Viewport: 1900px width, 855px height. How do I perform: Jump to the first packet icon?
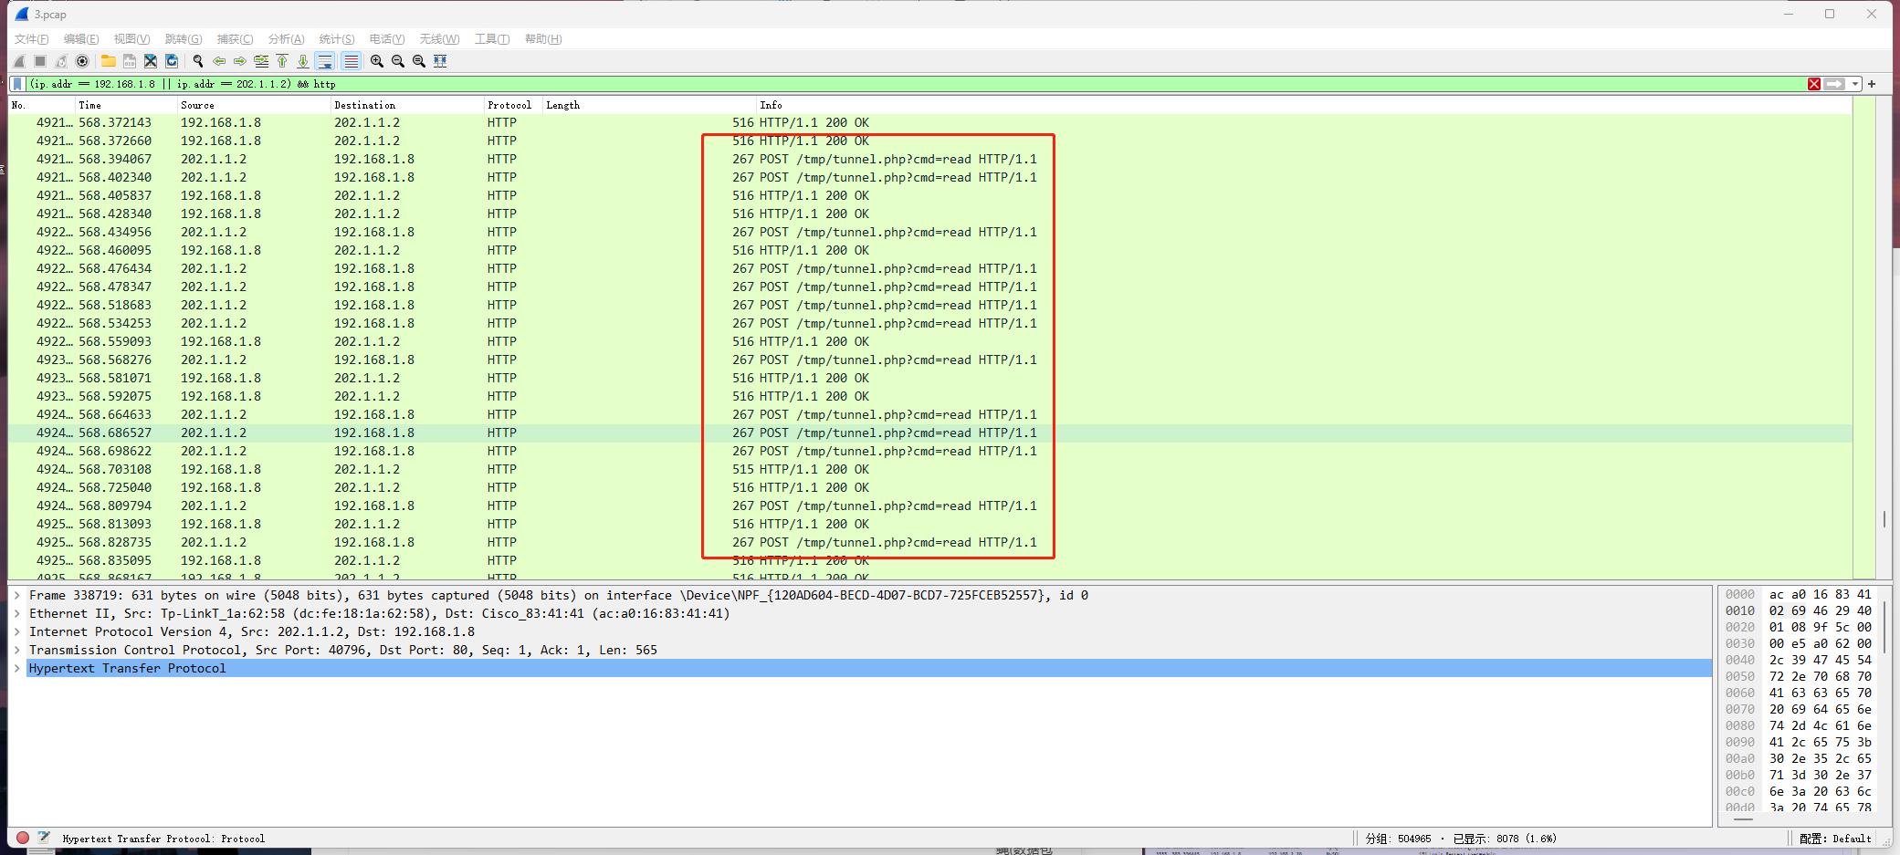pyautogui.click(x=282, y=61)
